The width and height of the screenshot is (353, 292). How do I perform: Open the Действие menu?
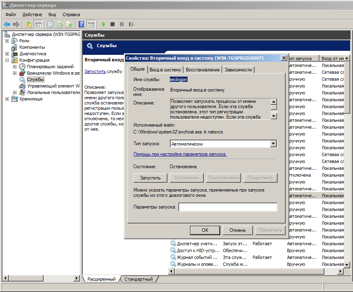[32, 15]
